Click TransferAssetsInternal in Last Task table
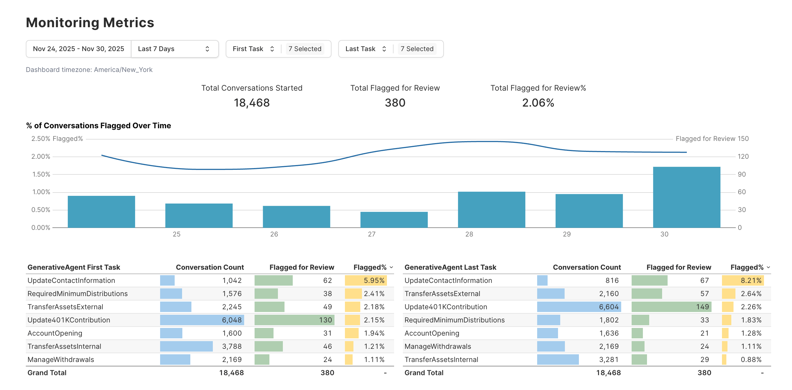The width and height of the screenshot is (792, 390). point(441,360)
